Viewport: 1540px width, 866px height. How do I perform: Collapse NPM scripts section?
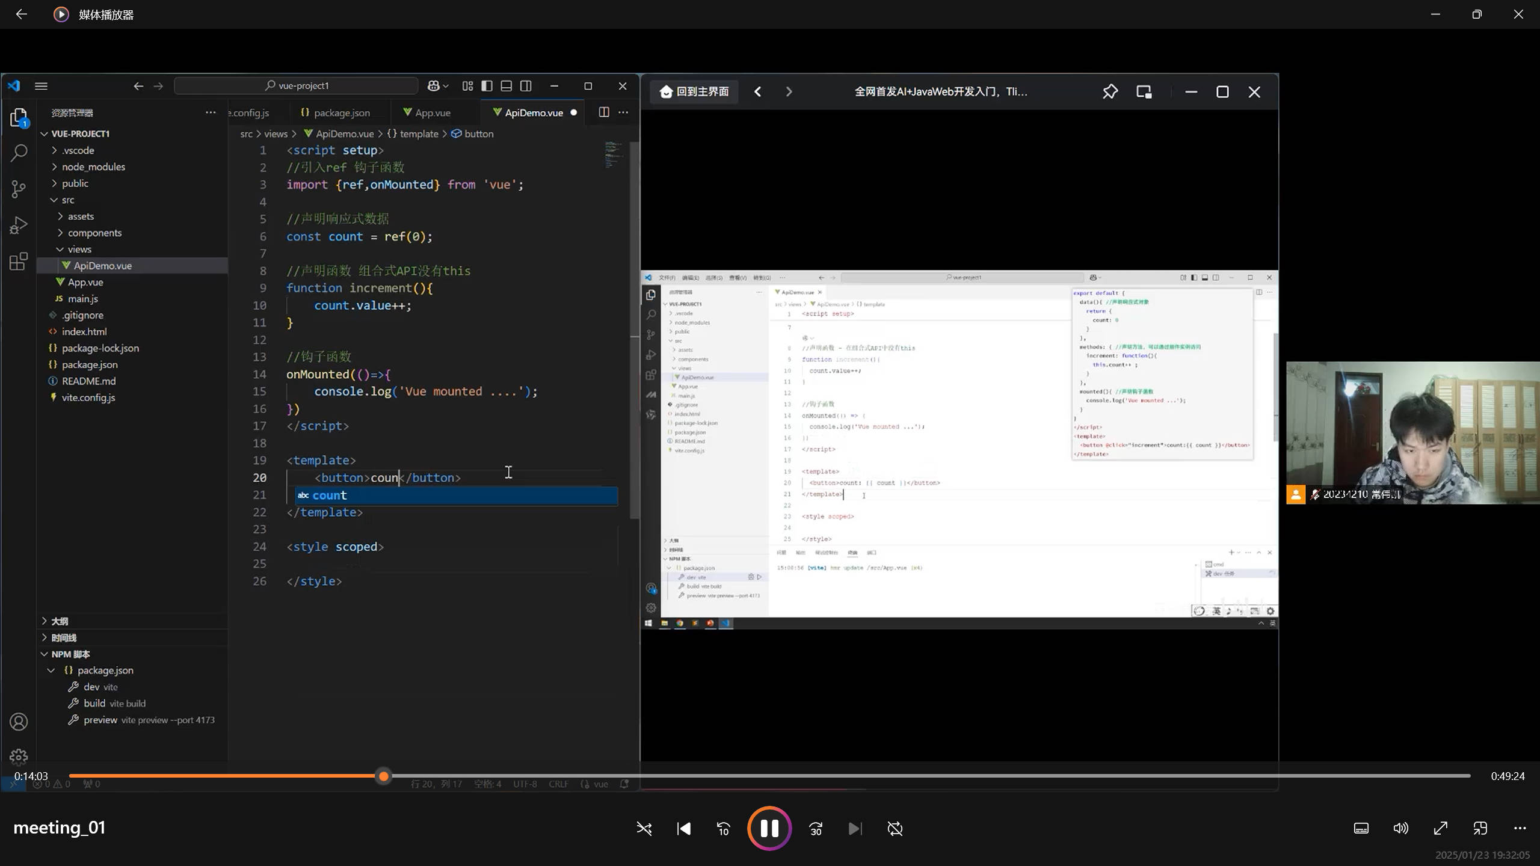click(x=132, y=654)
